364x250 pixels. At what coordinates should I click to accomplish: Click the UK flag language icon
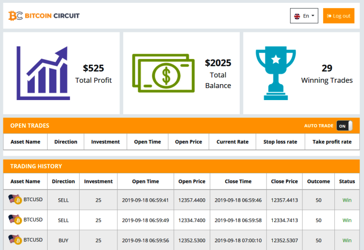[297, 16]
